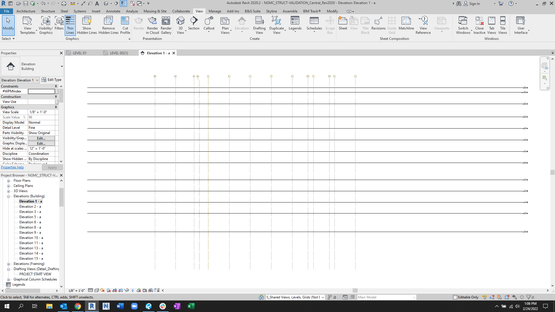Expand the Floor Plans tree node
Viewport: 555px width, 312px height.
(9, 181)
